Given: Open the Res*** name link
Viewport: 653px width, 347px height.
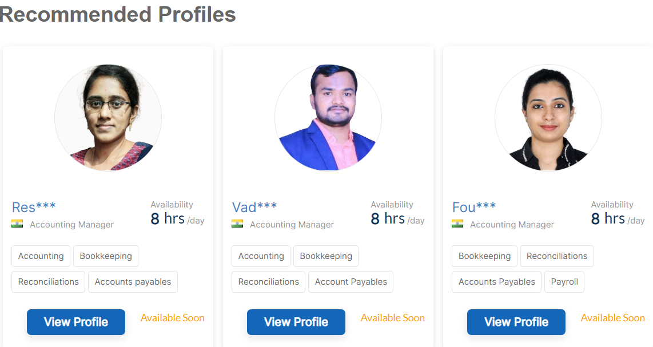Looking at the screenshot, I should [34, 207].
